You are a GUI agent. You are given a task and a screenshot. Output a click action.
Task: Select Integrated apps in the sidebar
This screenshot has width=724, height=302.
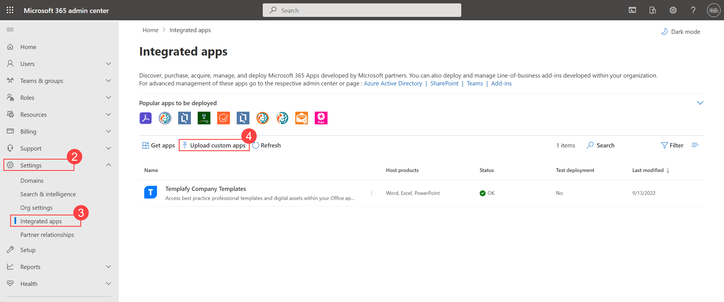(41, 221)
